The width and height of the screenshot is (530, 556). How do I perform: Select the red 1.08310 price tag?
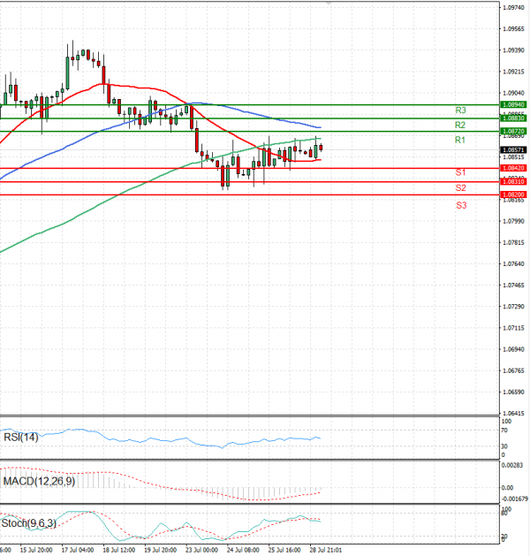(x=513, y=181)
